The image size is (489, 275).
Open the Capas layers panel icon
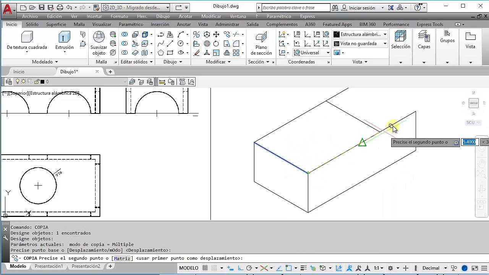pos(424,40)
